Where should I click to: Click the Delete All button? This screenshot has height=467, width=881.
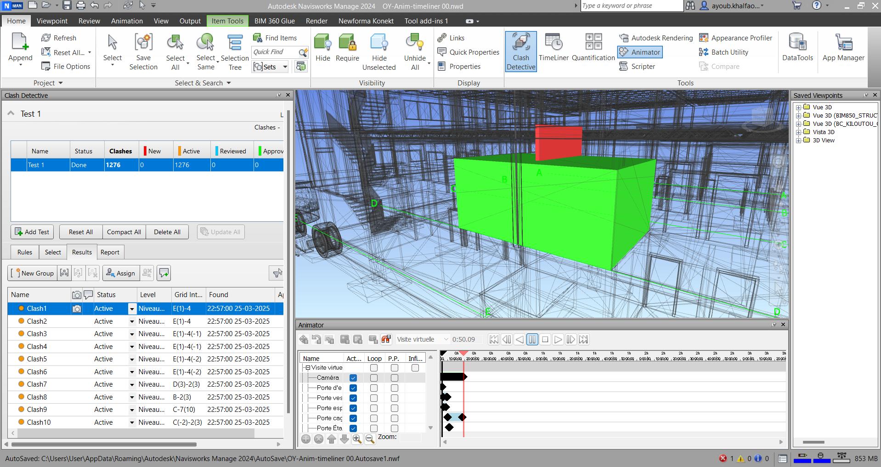click(167, 232)
